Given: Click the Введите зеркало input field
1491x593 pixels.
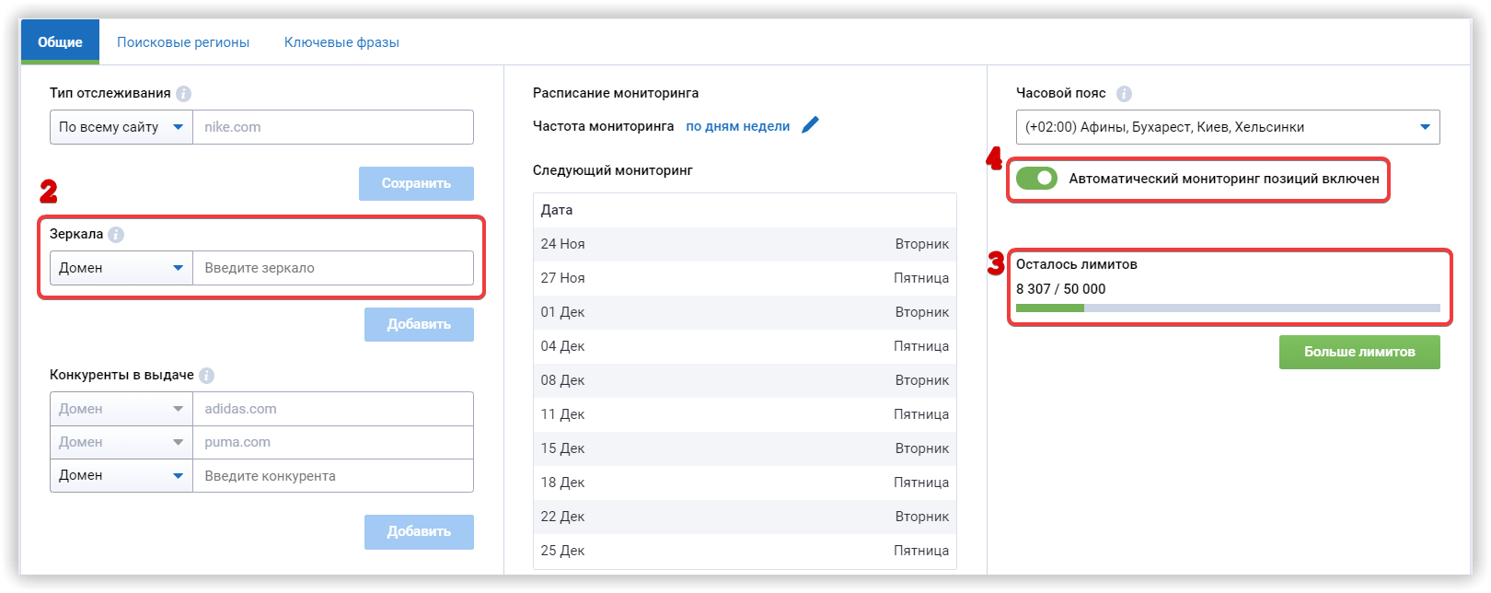Looking at the screenshot, I should (x=333, y=268).
